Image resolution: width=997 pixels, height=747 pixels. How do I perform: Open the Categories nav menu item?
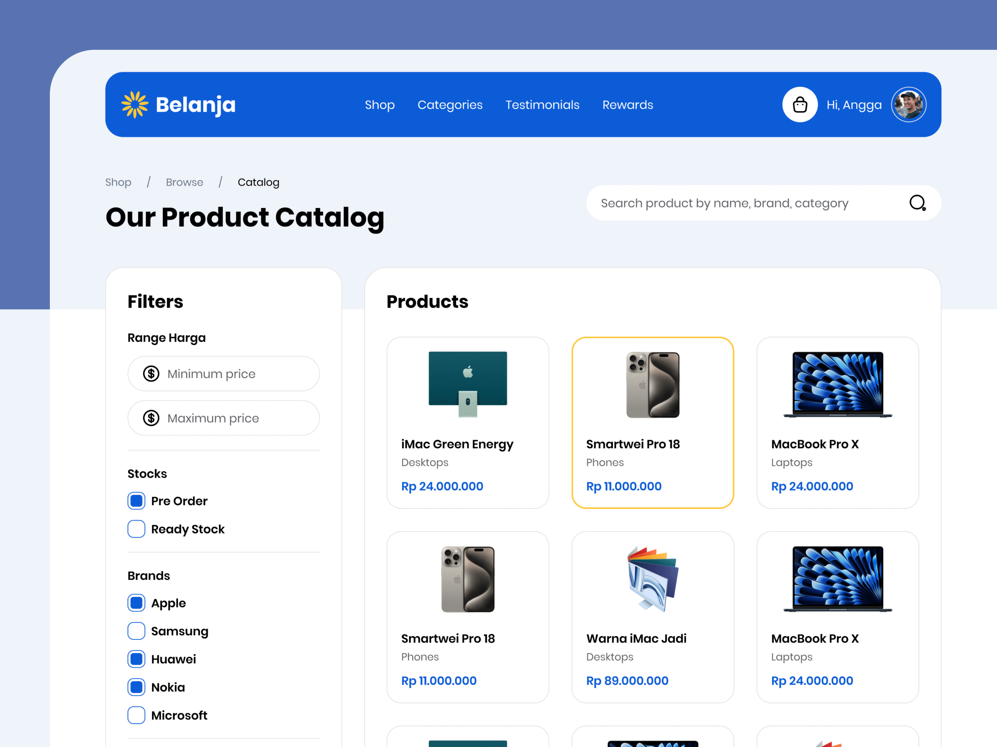[450, 105]
